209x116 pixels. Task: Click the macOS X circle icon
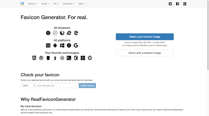click(69, 45)
